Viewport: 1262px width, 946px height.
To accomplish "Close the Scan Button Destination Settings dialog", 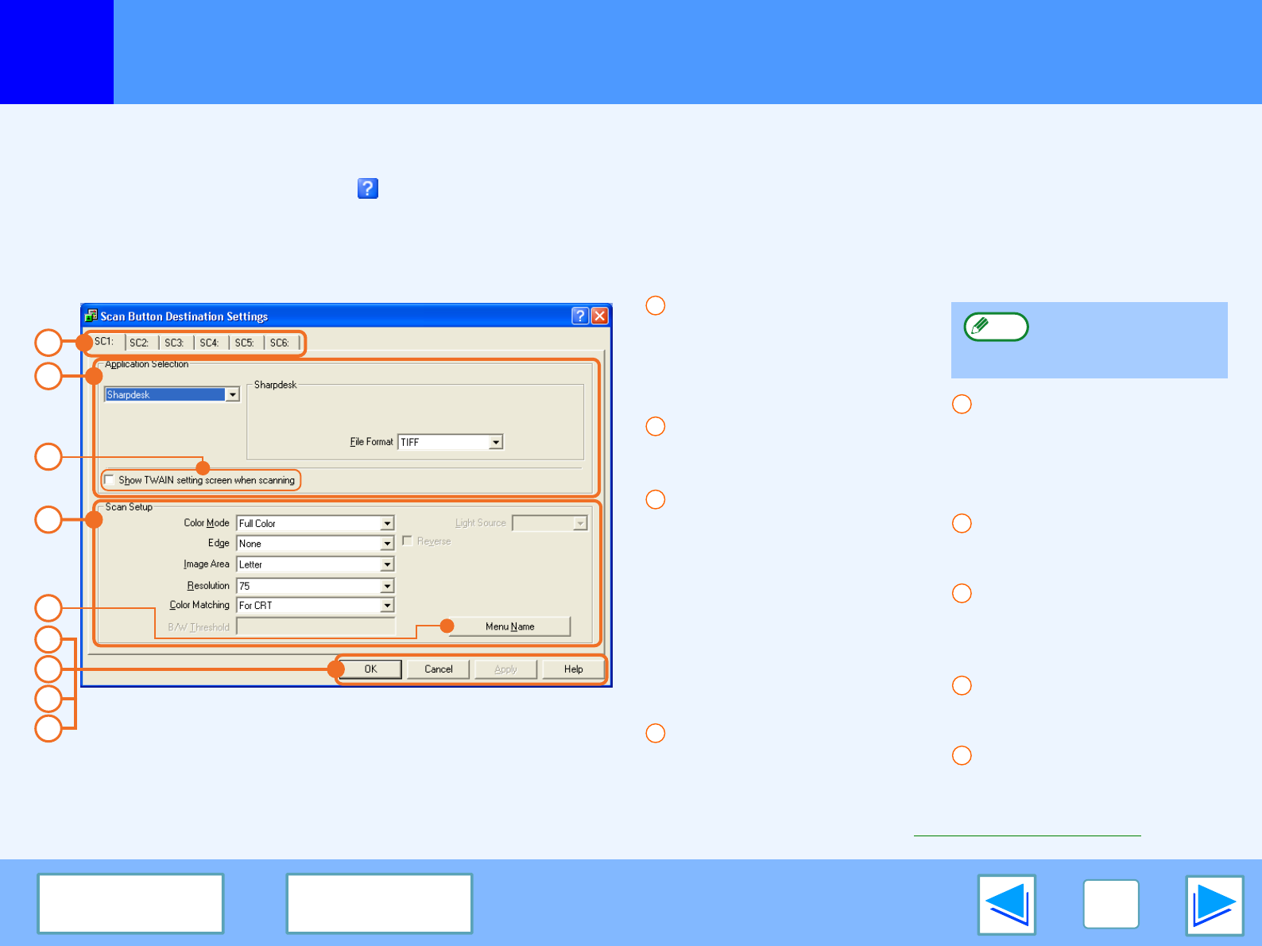I will [600, 316].
